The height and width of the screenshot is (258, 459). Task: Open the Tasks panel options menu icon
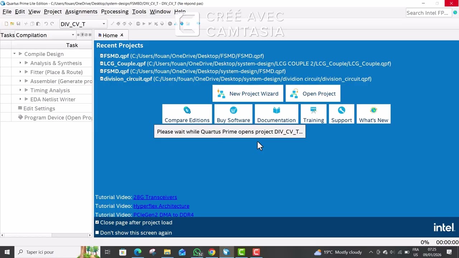pos(78,35)
